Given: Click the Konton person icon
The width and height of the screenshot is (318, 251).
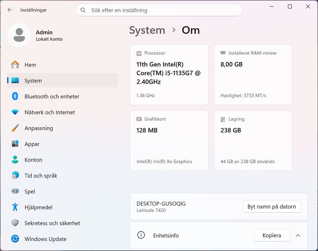Looking at the screenshot, I should click(15, 160).
